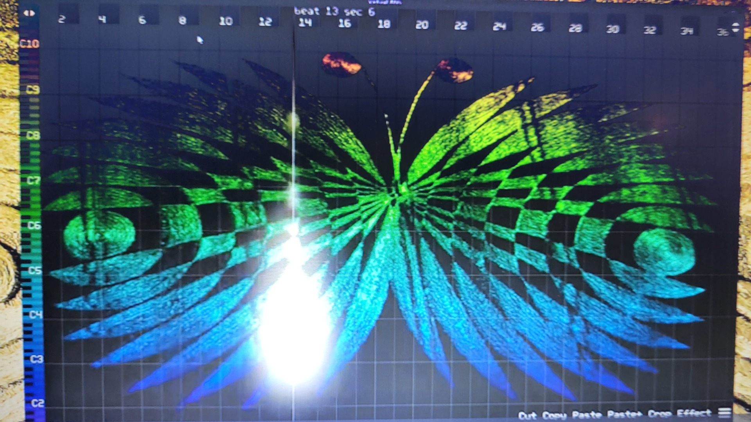Click the right orange cherry-shaped spectrum blob
Screen dimensions: 751x422
[455, 70]
